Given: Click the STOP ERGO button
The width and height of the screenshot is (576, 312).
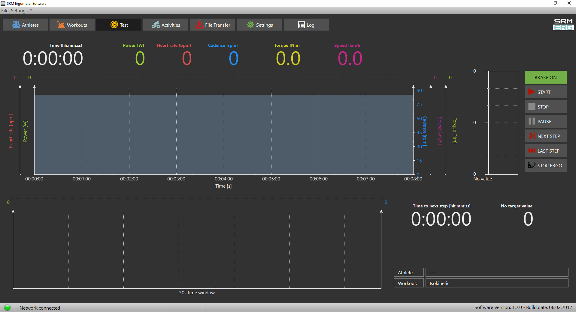Looking at the screenshot, I should point(545,165).
